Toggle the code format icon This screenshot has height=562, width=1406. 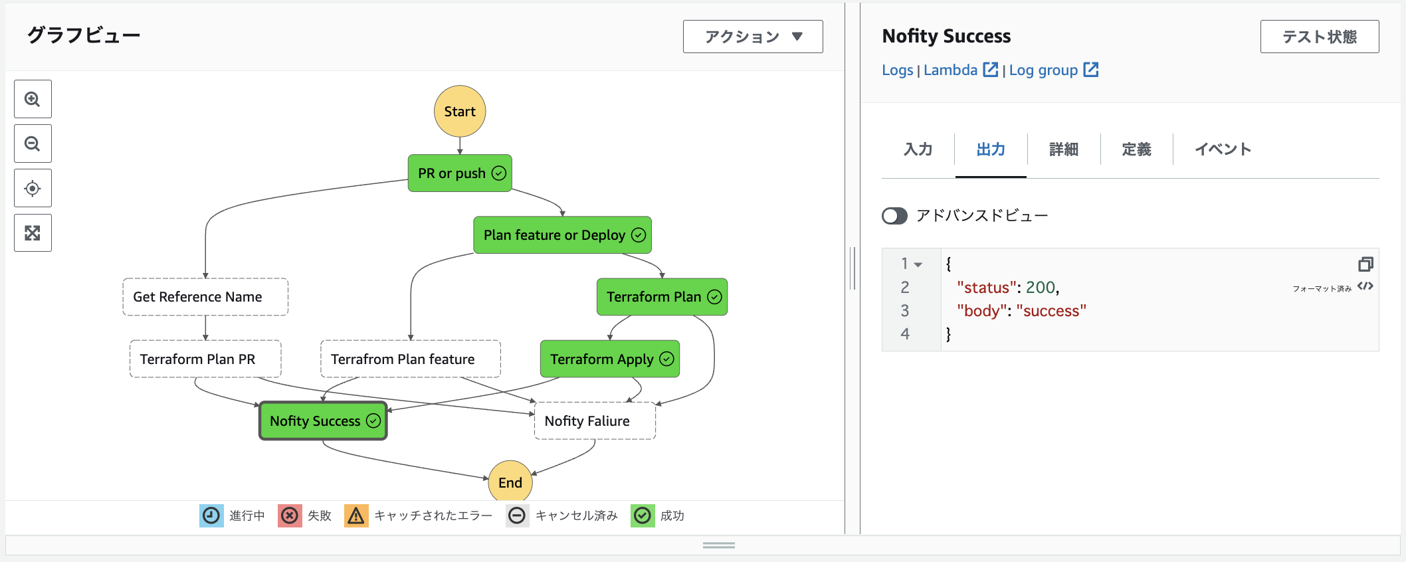(1365, 286)
